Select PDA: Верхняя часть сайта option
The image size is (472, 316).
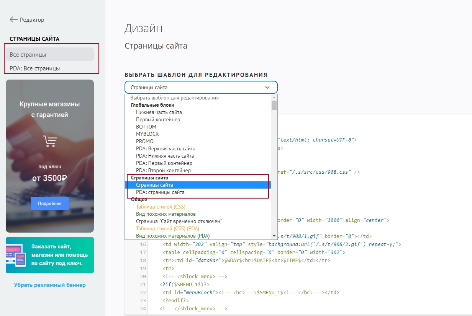[x=166, y=148]
